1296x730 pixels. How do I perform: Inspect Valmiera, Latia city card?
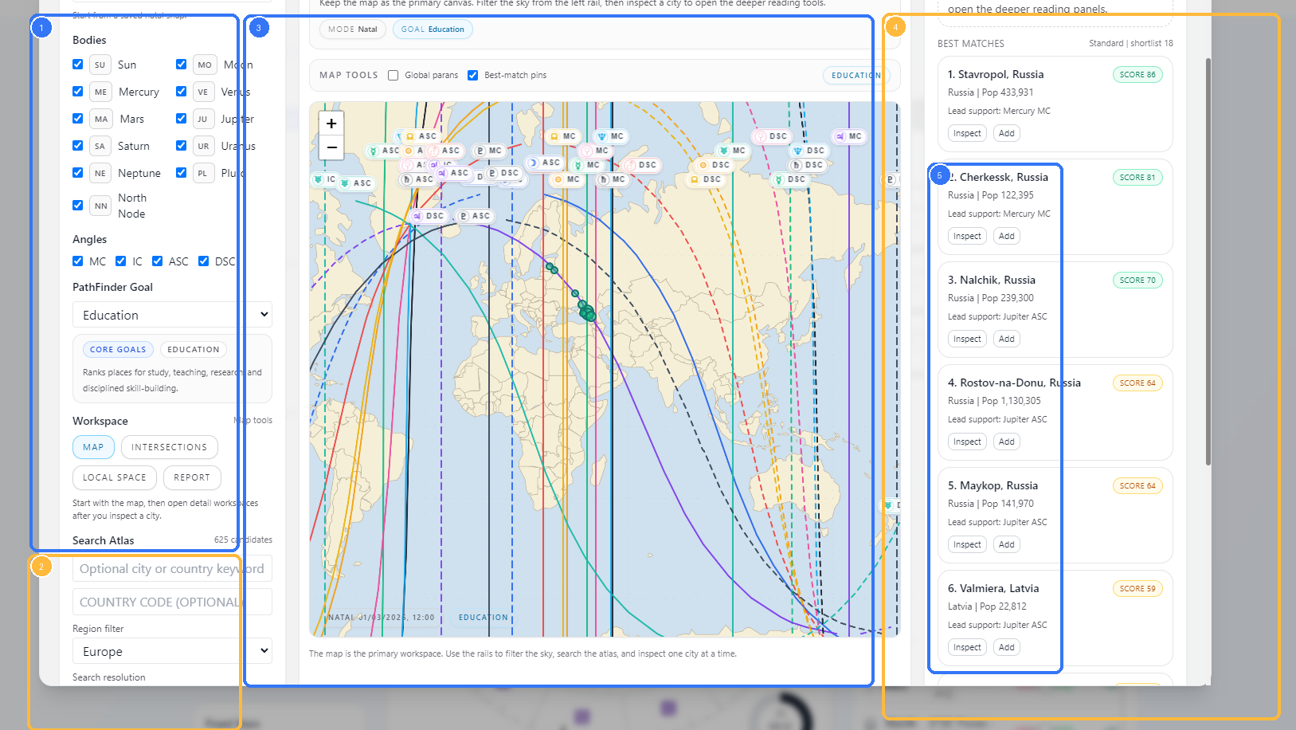967,647
